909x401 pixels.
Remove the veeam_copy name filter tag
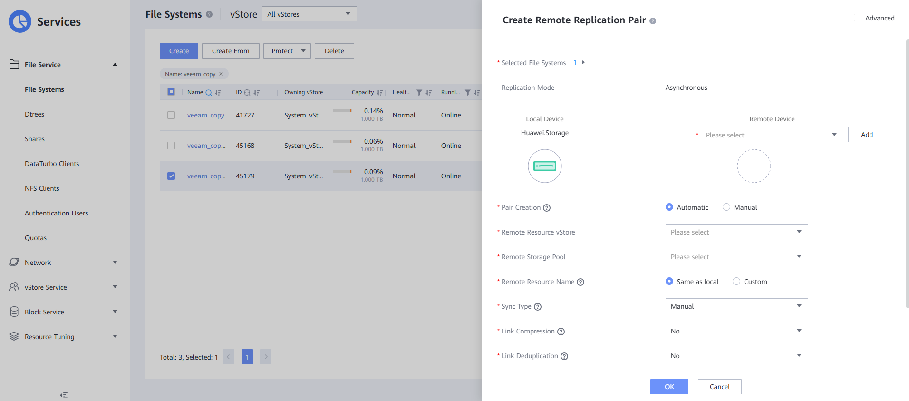pyautogui.click(x=221, y=74)
